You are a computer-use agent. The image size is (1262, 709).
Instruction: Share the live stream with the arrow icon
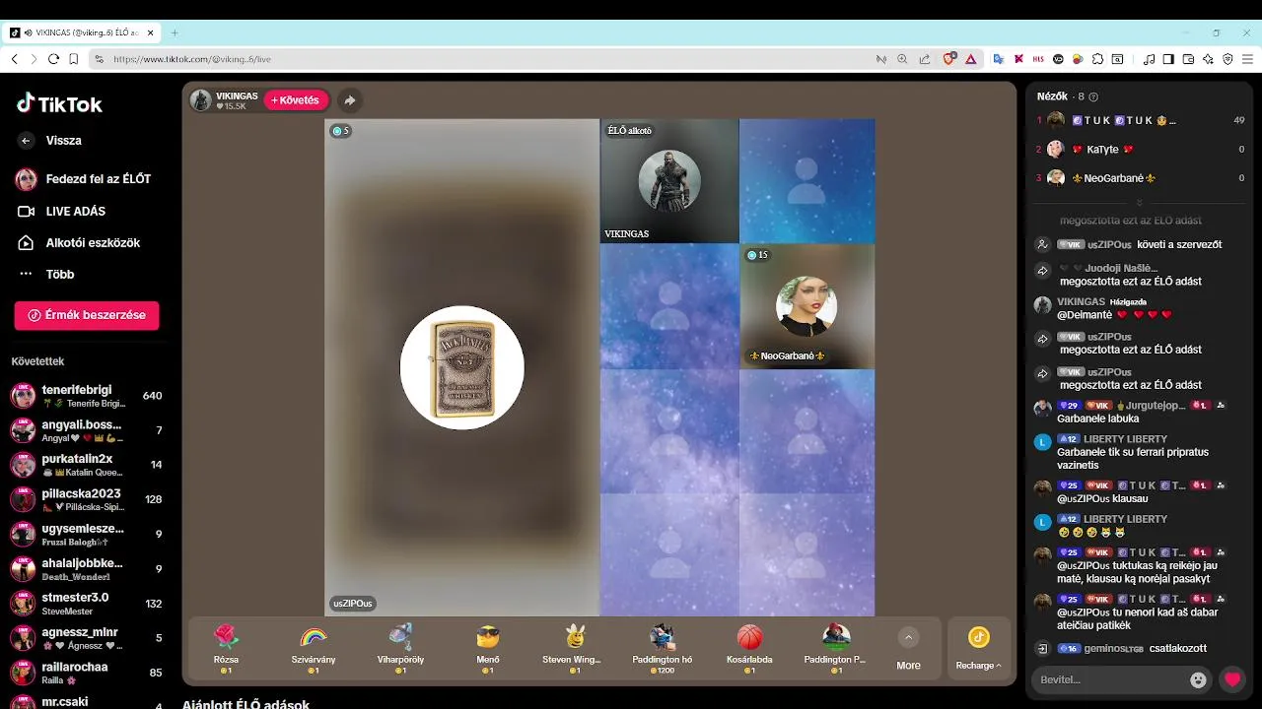[349, 100]
